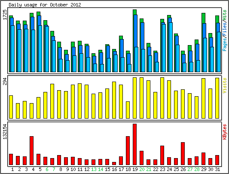Image resolution: width=229 pixels, height=174 pixels.
Task: Click the 'Daily usage for October 2012' title
Action: pos(45,5)
